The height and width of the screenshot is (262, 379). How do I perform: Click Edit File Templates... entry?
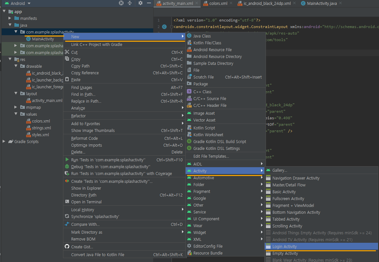click(225, 156)
